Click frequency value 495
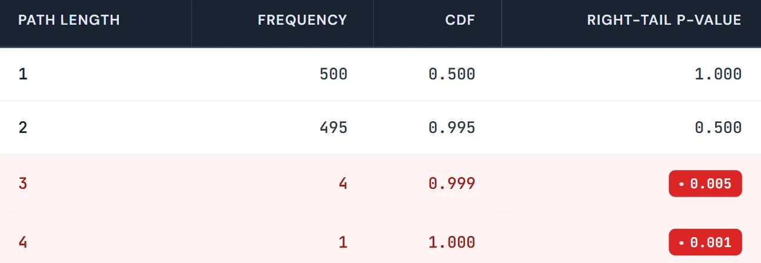 (x=333, y=128)
